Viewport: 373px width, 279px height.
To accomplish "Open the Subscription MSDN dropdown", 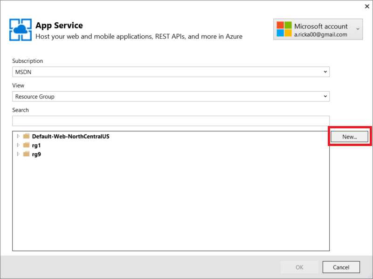I will (x=171, y=72).
